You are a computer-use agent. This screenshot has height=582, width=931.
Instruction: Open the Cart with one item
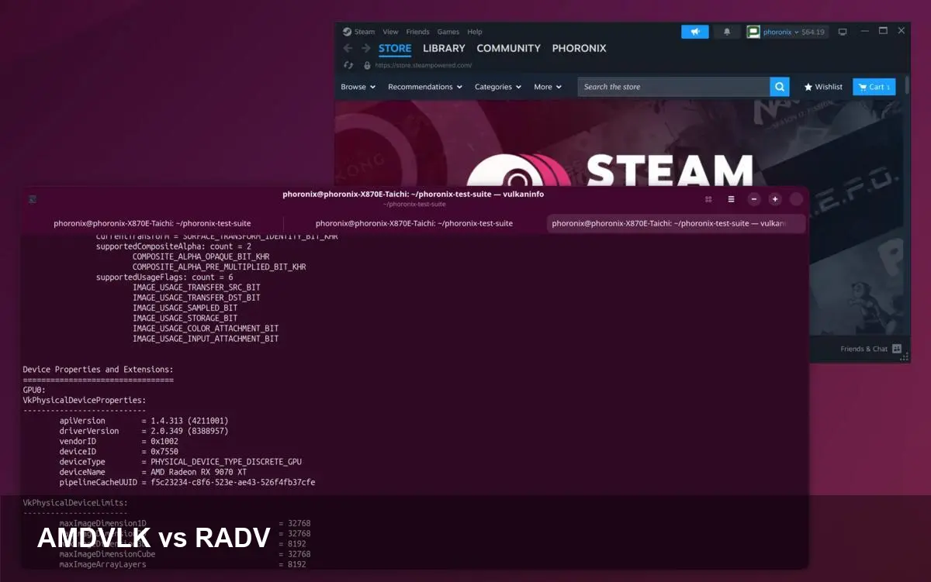(874, 86)
